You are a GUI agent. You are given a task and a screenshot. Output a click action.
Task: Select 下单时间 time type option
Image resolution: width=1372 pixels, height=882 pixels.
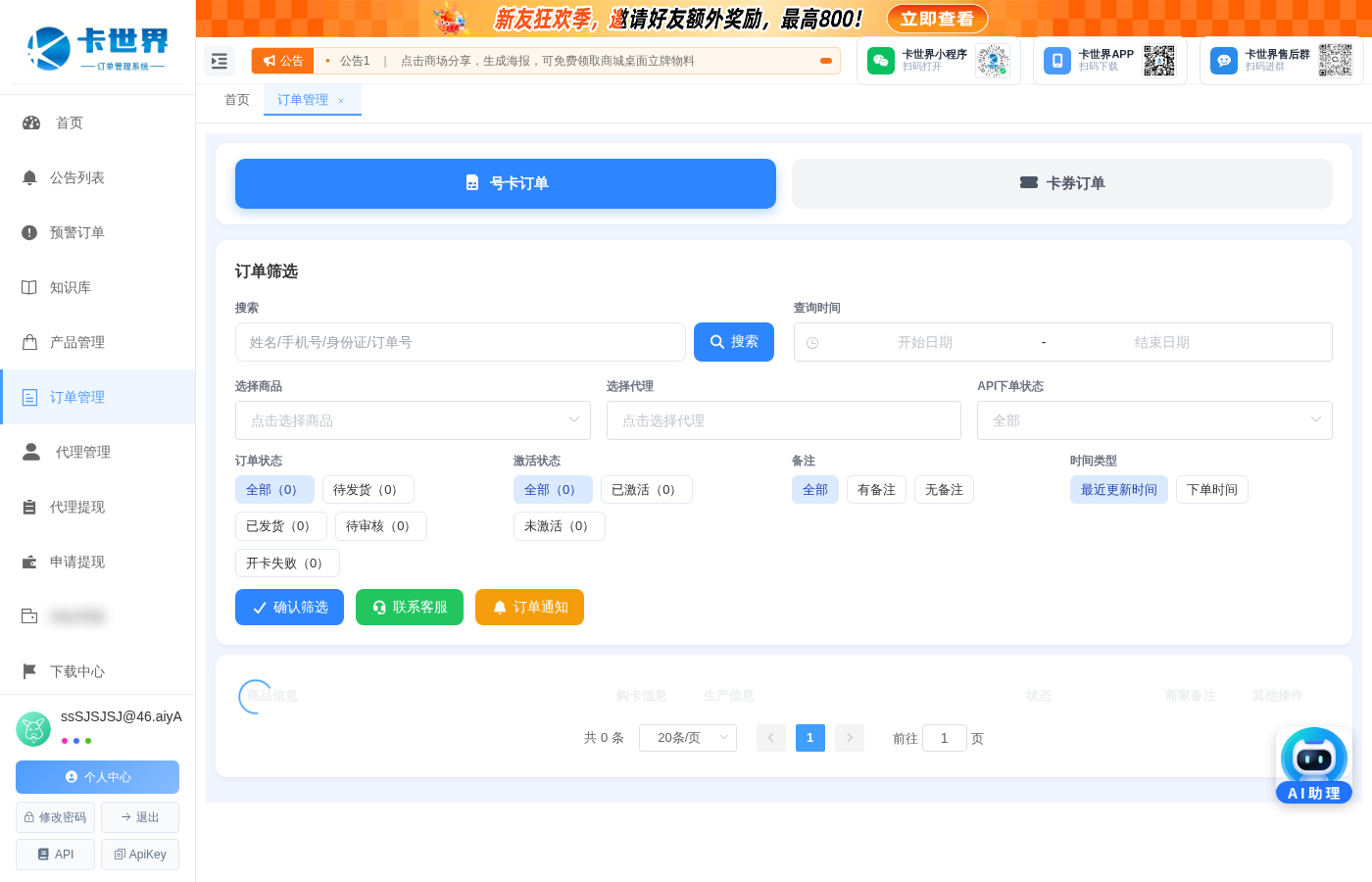coord(1212,490)
